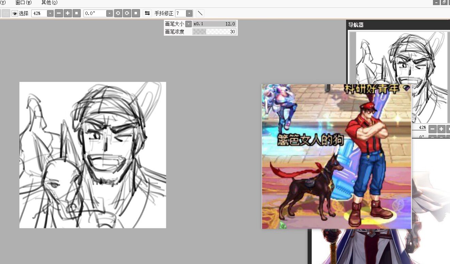Image resolution: width=450 pixels, height=264 pixels.
Task: Click the 导航器 panel title bar
Action: pyautogui.click(x=398, y=25)
